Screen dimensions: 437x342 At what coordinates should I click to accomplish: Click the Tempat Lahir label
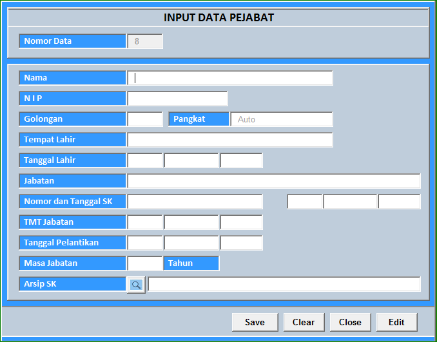pos(72,140)
